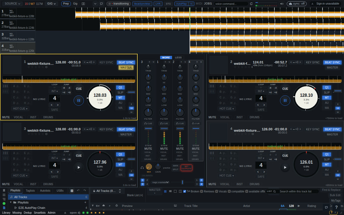This screenshot has width=344, height=215.
Task: Click the bookmark icon in left sidebar
Action: point(4,191)
